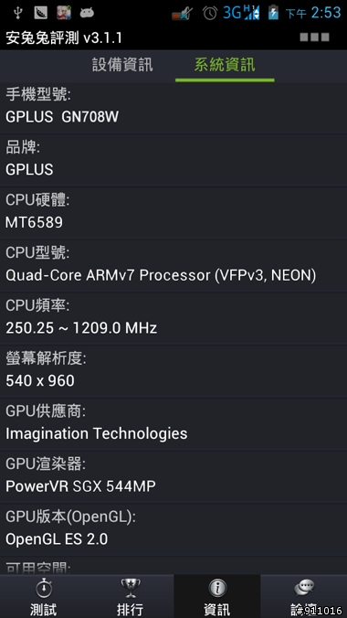Image resolution: width=347 pixels, height=618 pixels.
Task: Tap the clock showing 下午 2:53
Action: tap(313, 13)
